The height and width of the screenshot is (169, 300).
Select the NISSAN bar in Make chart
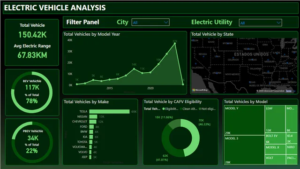pyautogui.click(x=93, y=116)
